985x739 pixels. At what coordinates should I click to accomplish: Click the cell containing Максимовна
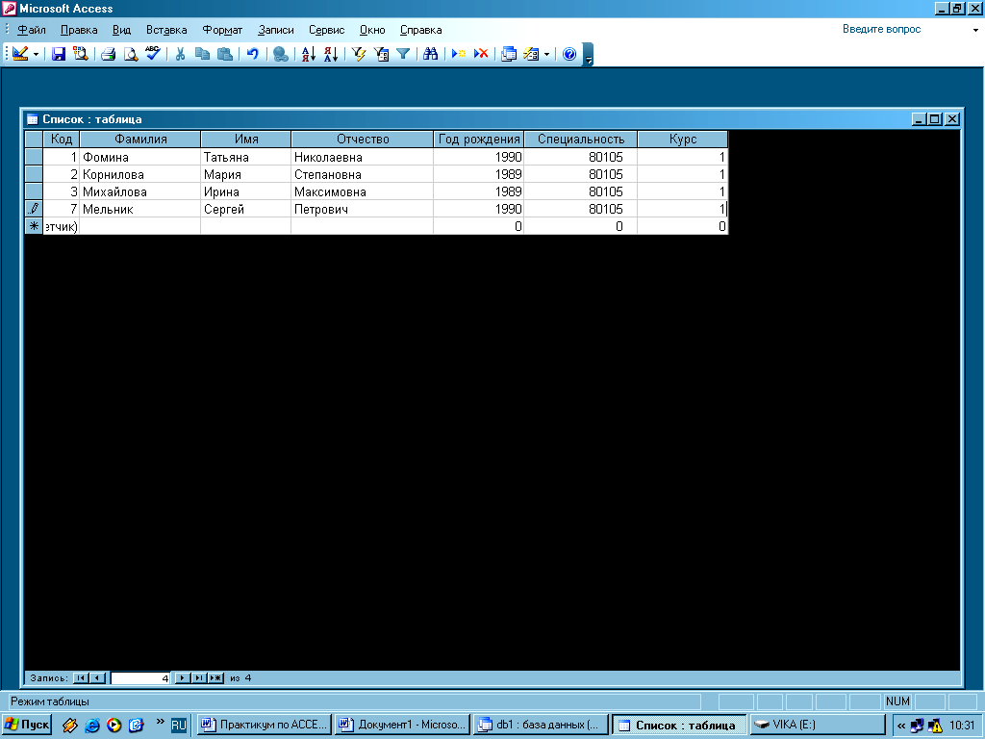pos(363,191)
